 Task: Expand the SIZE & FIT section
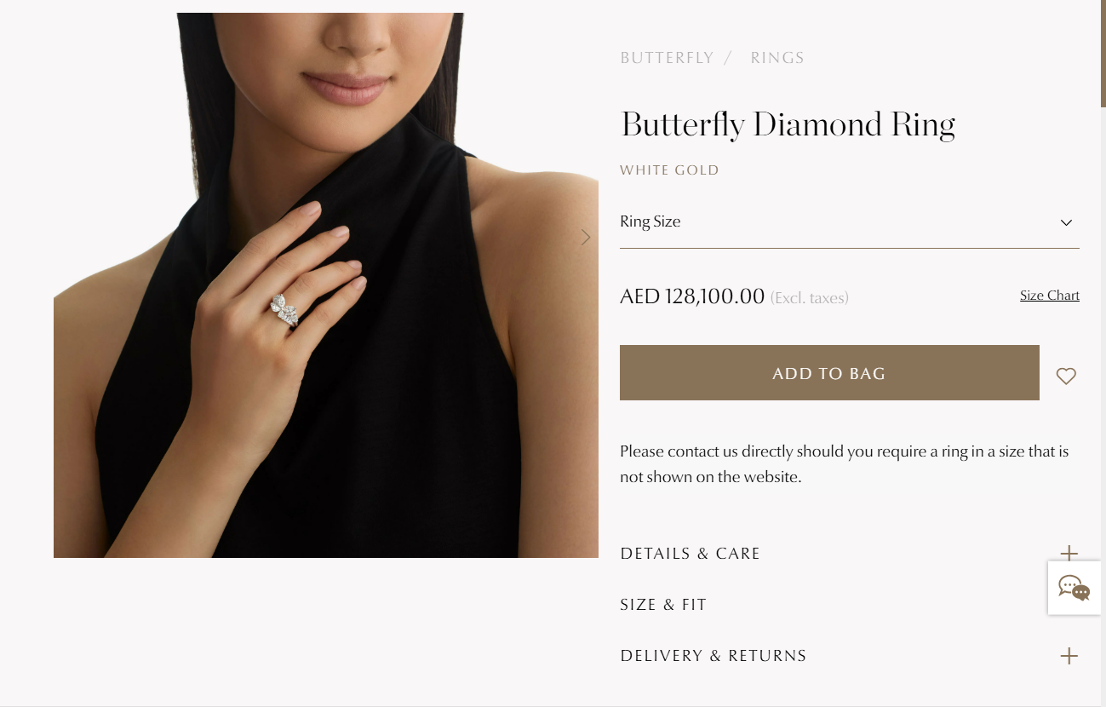(849, 605)
